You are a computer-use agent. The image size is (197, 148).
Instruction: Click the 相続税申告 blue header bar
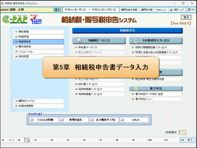[127, 30]
